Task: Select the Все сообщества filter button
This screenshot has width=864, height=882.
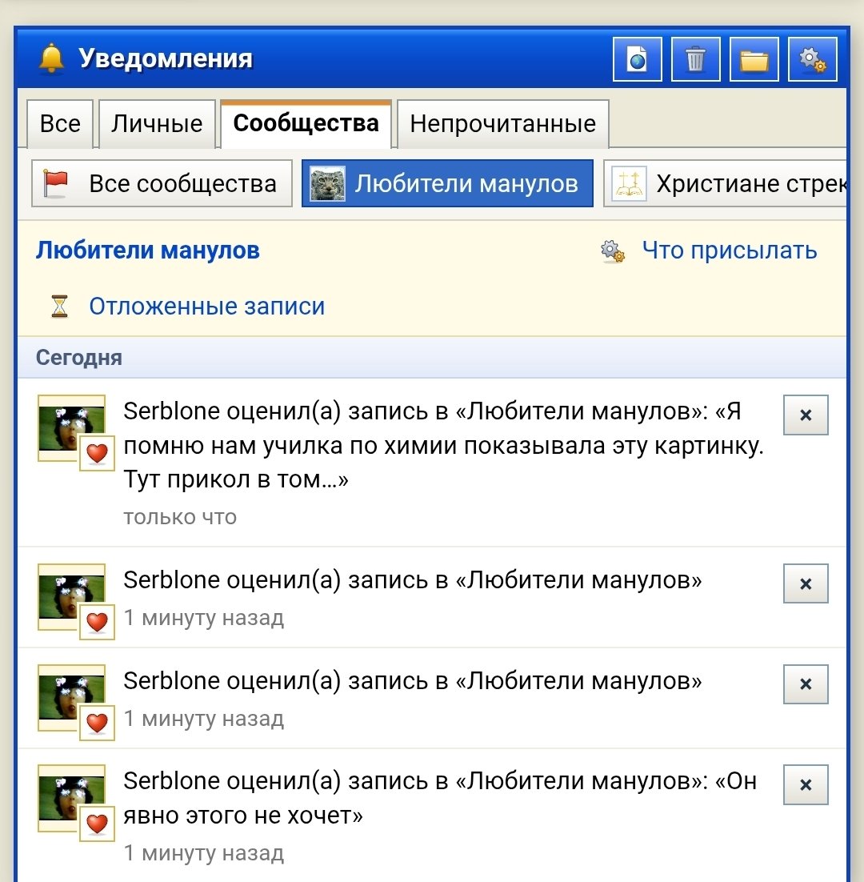Action: coord(162,183)
